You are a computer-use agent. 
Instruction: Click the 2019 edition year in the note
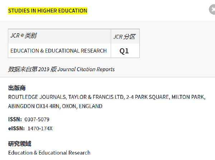pyautogui.click(x=44, y=69)
